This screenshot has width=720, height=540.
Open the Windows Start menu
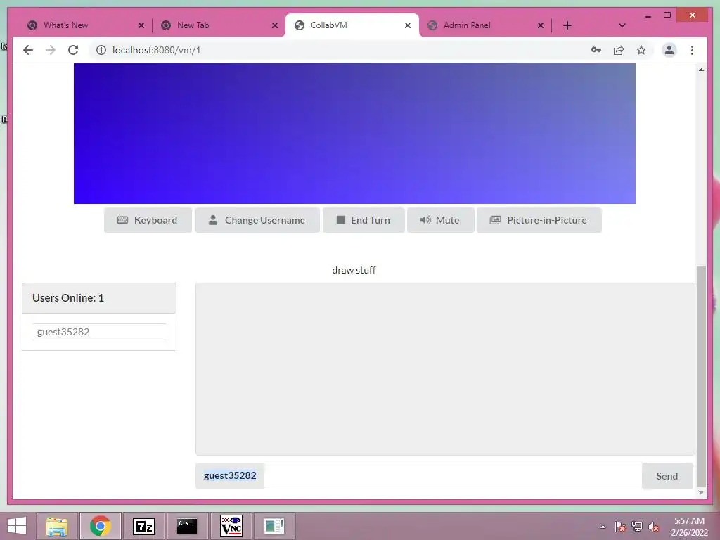(x=17, y=526)
